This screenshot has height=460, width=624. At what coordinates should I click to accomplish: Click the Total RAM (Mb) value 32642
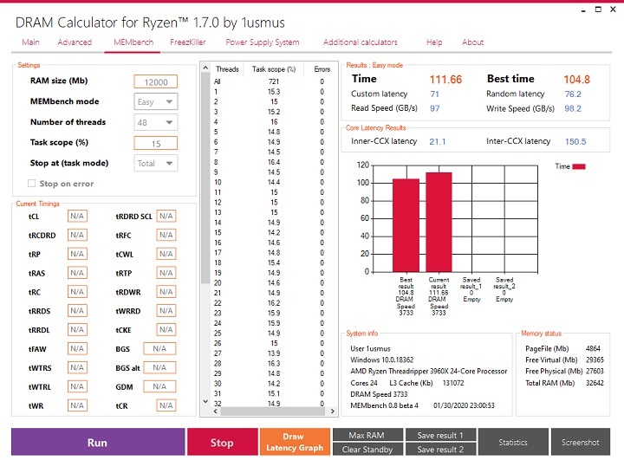(595, 383)
